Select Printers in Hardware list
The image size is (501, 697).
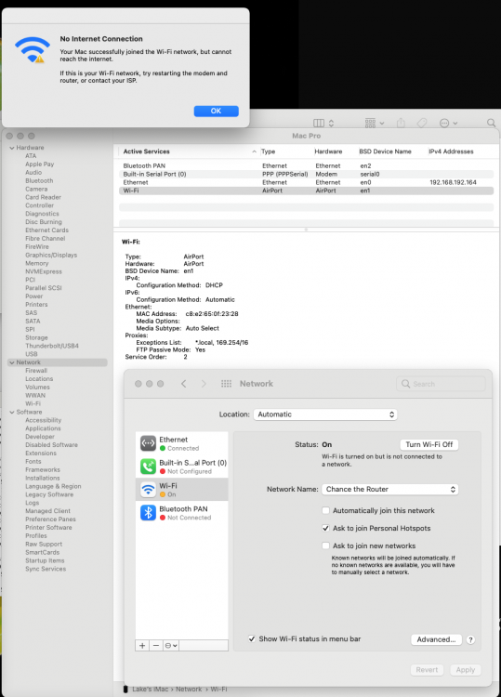click(36, 305)
